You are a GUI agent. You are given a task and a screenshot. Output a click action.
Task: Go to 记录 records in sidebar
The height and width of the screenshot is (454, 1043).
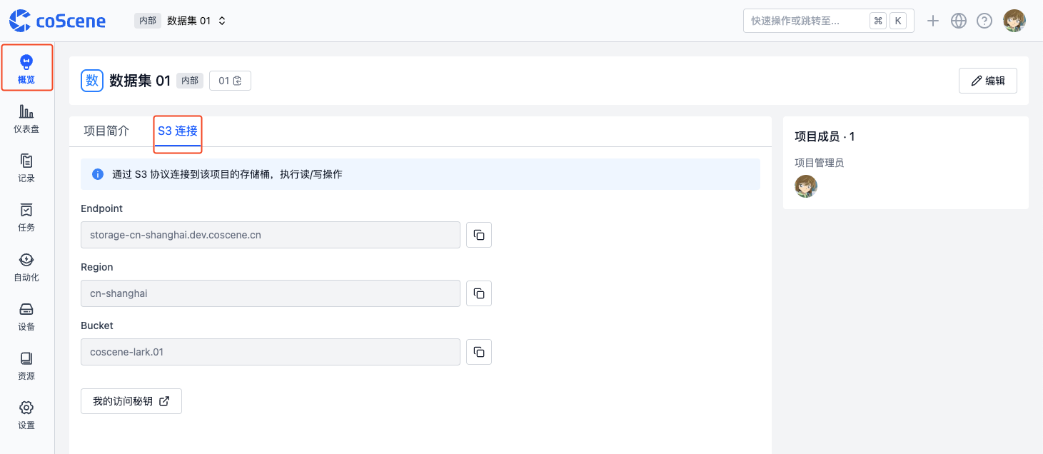(x=26, y=168)
